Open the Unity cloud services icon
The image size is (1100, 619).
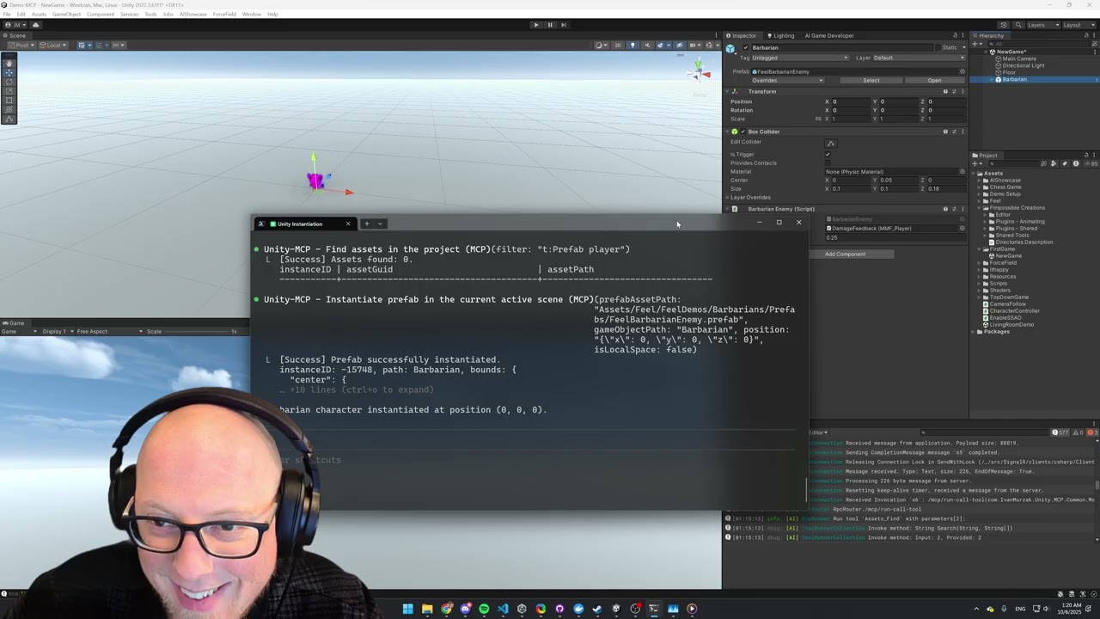click(x=35, y=25)
